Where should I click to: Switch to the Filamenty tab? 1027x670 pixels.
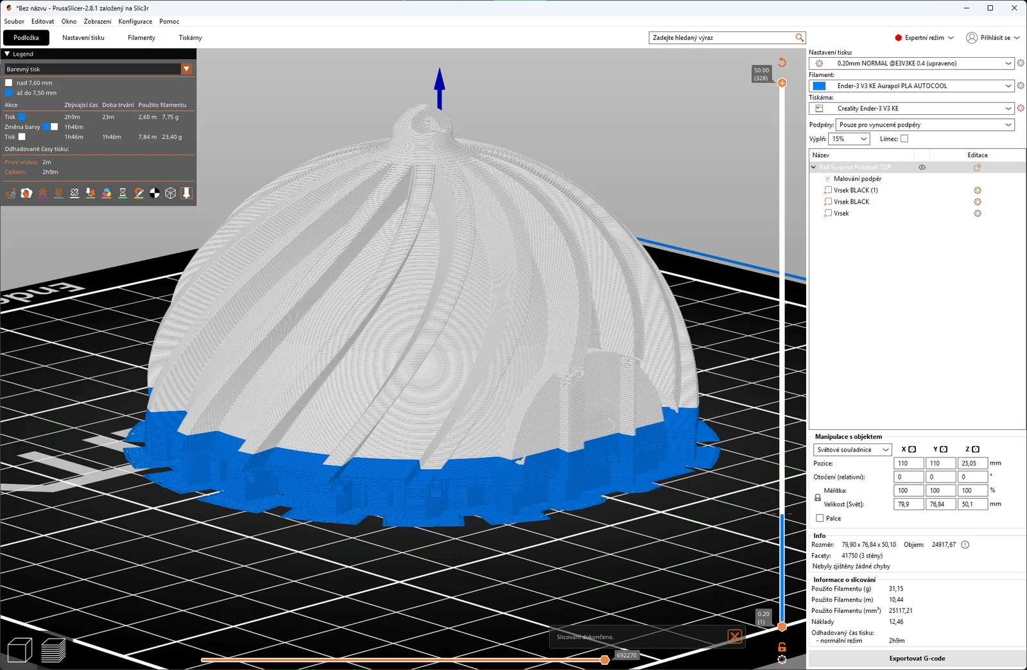(x=141, y=38)
